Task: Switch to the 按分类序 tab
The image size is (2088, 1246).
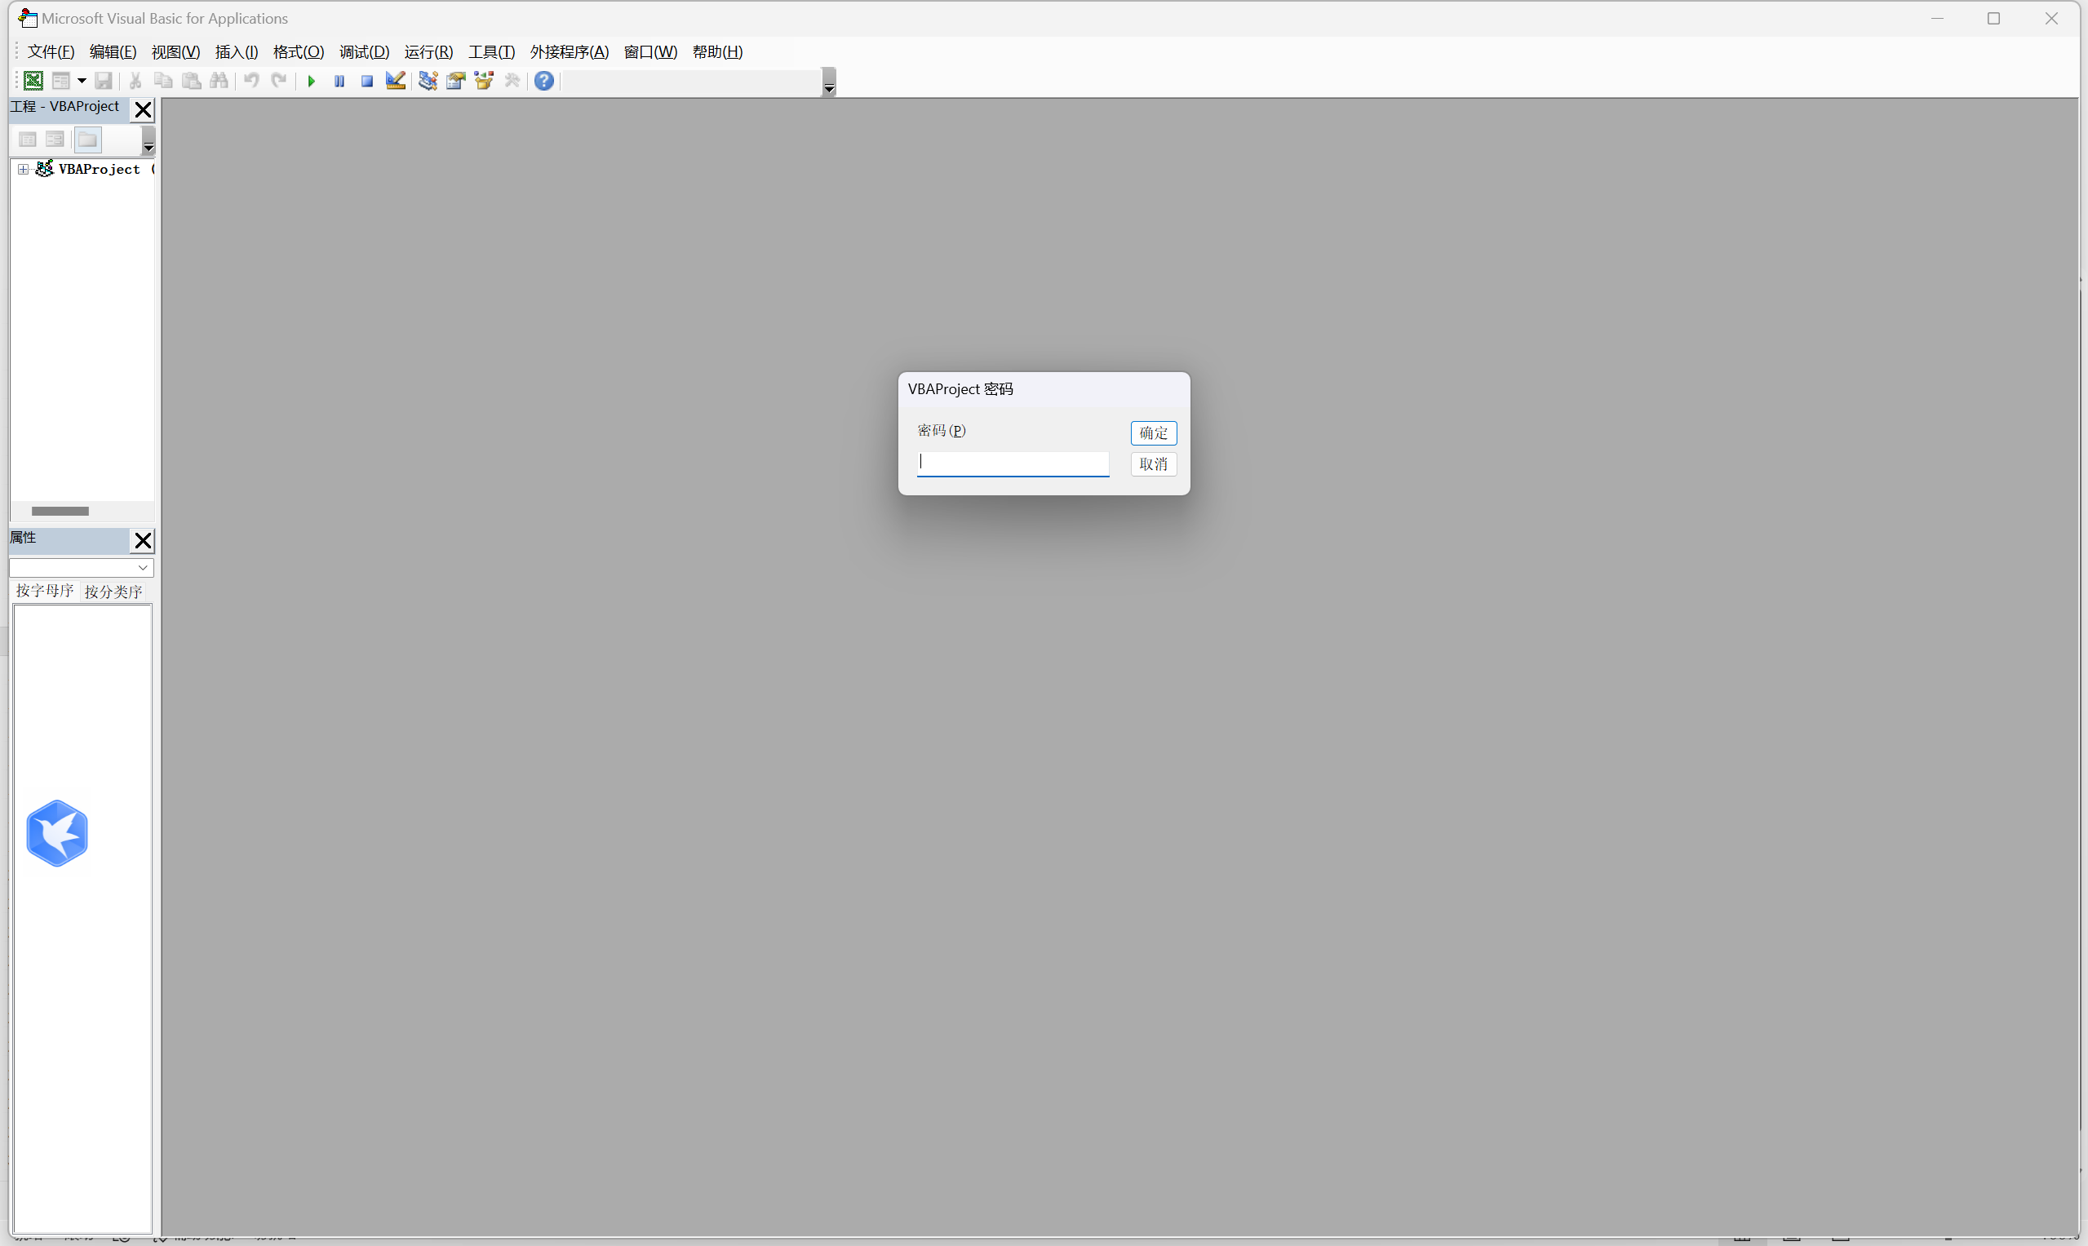Action: pos(113,591)
